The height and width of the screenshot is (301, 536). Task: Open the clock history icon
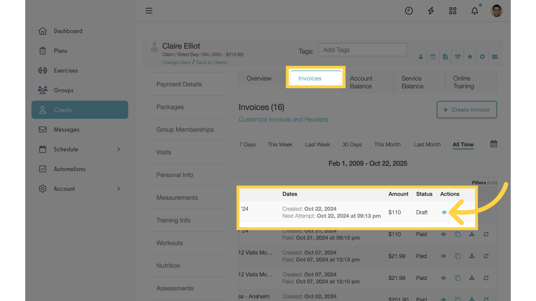click(x=409, y=11)
